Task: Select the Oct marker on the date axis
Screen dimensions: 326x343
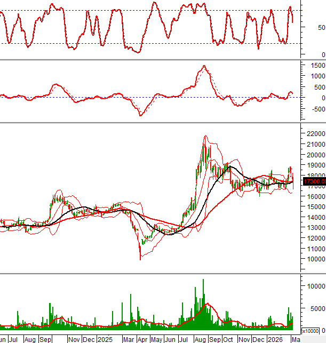Action: 228,339
